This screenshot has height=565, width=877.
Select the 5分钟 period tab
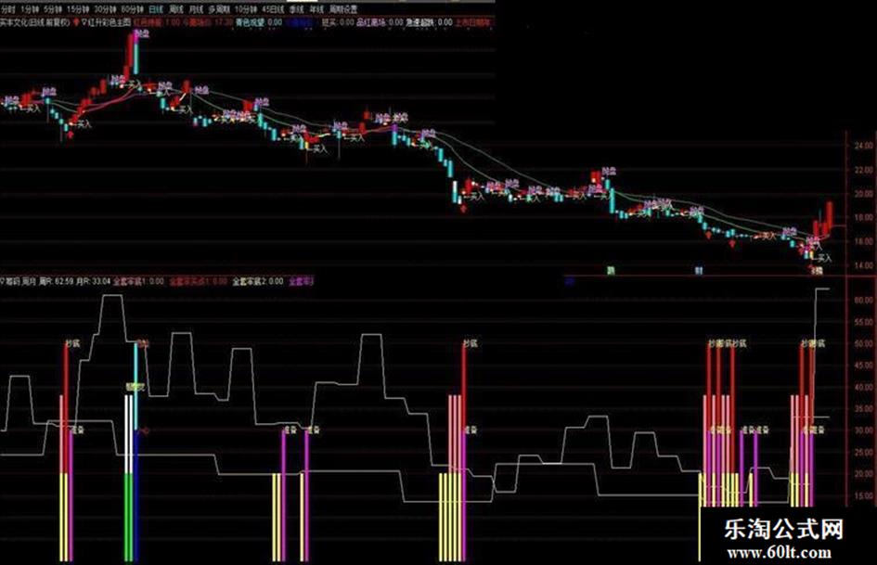coord(53,9)
